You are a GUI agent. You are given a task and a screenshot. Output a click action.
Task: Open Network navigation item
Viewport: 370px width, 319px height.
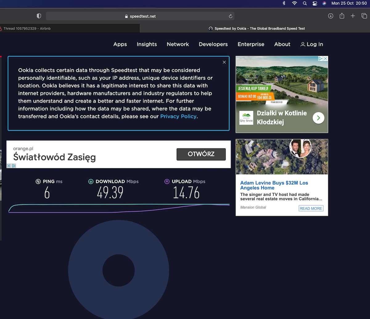(178, 44)
